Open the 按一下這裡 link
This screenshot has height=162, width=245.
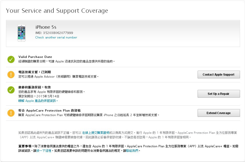click(x=44, y=151)
